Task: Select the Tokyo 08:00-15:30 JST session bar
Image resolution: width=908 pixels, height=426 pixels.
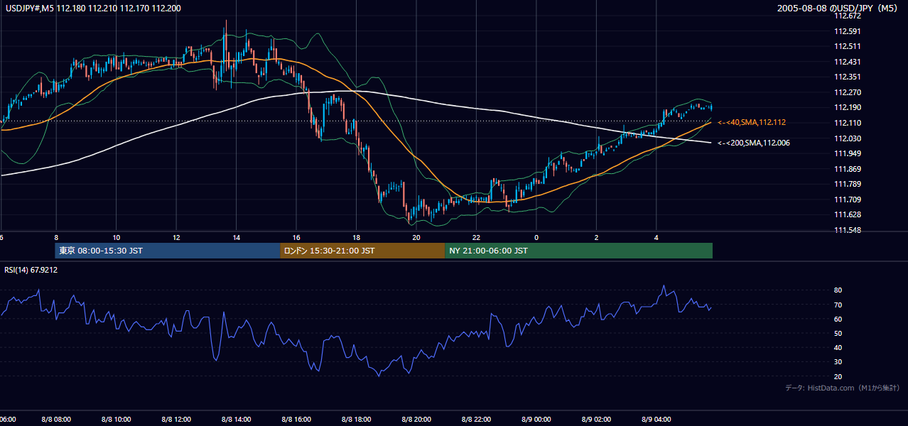Action: tap(168, 251)
